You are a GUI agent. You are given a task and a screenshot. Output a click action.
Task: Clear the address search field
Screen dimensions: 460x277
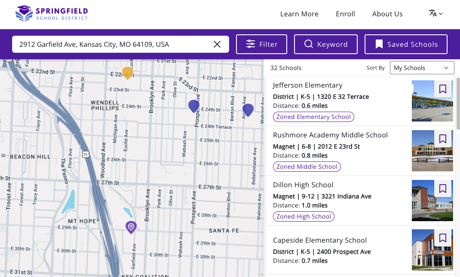(x=217, y=44)
